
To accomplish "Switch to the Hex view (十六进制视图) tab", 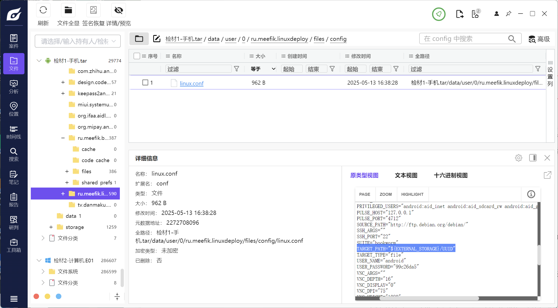I will click(451, 175).
